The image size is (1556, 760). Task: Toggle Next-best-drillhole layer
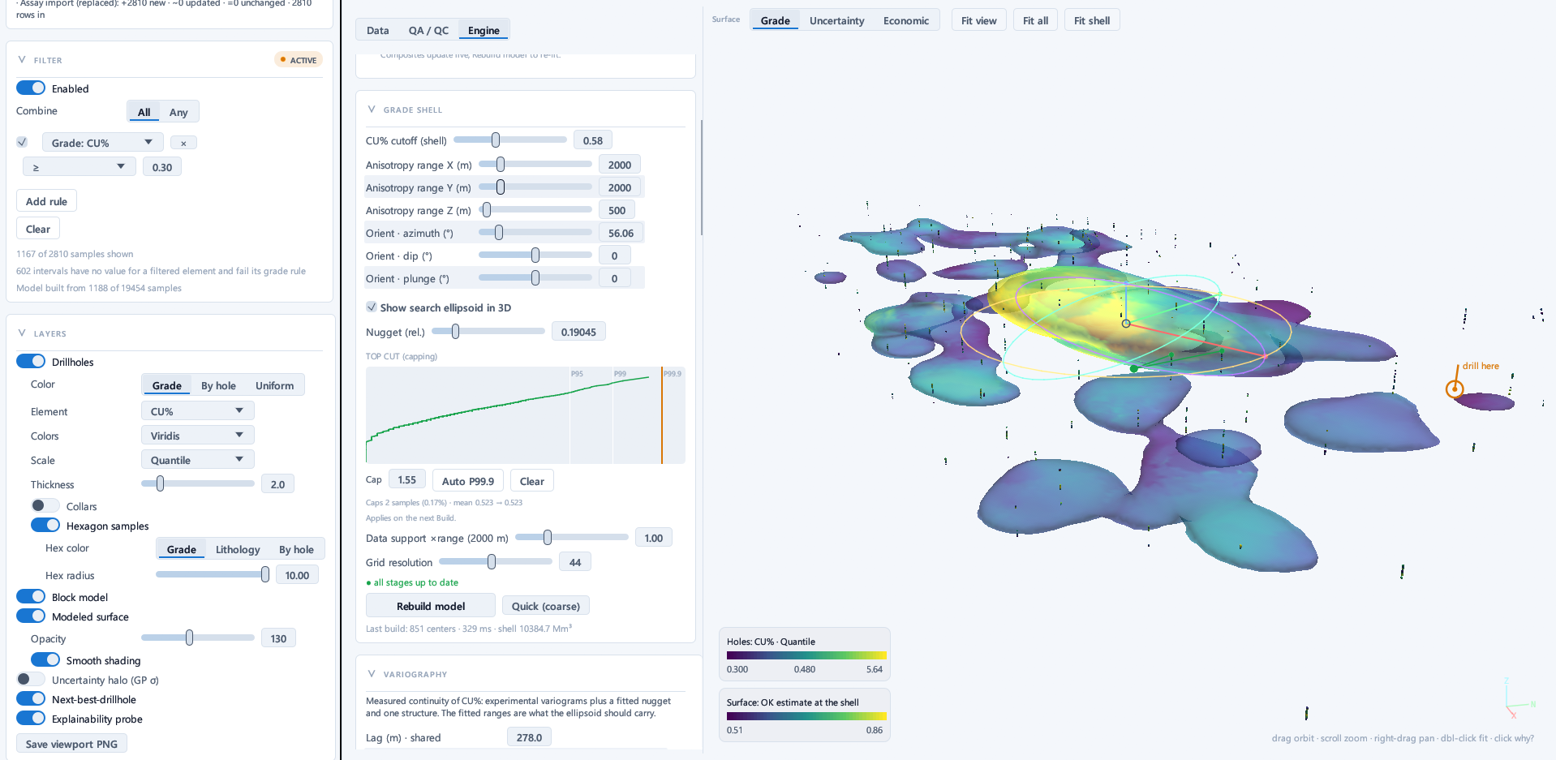pyautogui.click(x=31, y=698)
